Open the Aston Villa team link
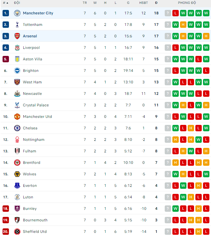Screen dimensions: 211x237 [33, 59]
